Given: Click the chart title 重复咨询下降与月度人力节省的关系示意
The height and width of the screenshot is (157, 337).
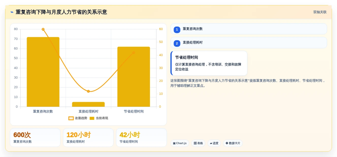Looking at the screenshot, I should 61,12.
